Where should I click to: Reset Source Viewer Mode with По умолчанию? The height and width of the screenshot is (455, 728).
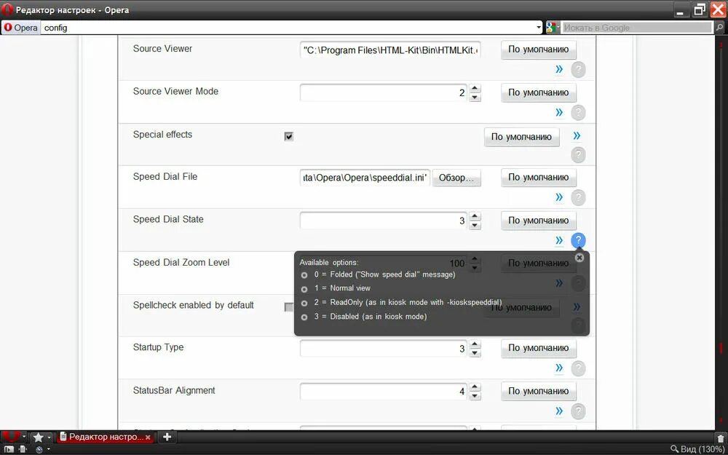point(538,92)
